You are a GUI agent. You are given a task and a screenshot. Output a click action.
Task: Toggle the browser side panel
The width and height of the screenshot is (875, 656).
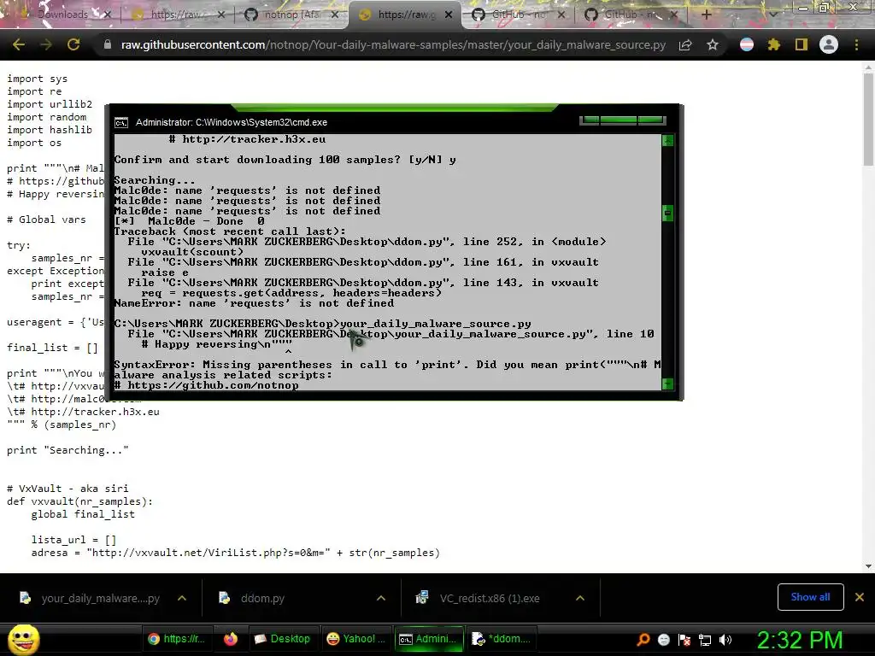(802, 44)
